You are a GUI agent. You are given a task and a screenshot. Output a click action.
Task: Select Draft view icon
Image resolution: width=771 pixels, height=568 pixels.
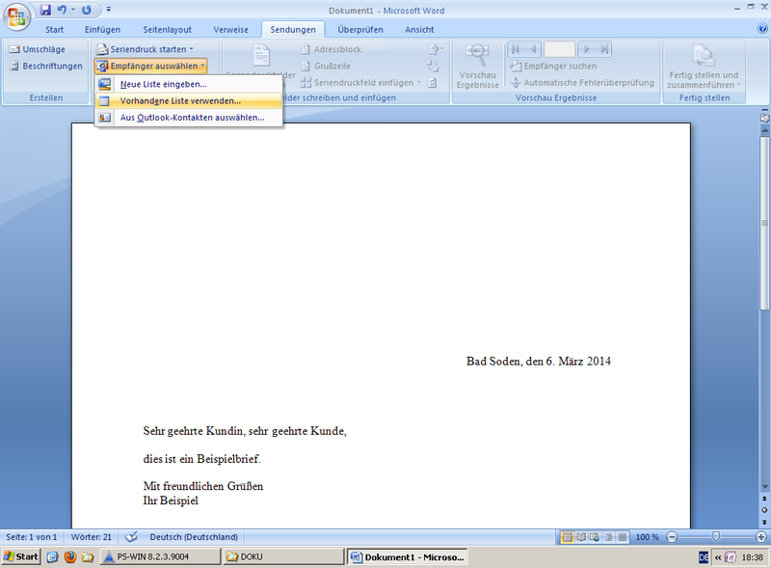pos(623,537)
